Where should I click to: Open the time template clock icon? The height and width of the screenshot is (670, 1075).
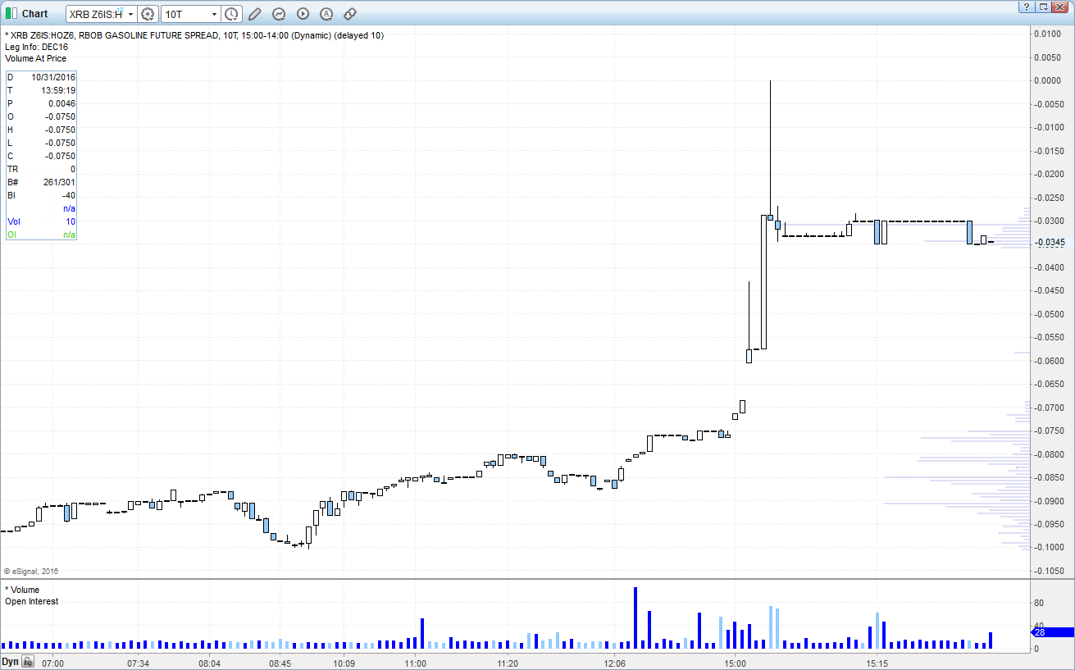232,14
